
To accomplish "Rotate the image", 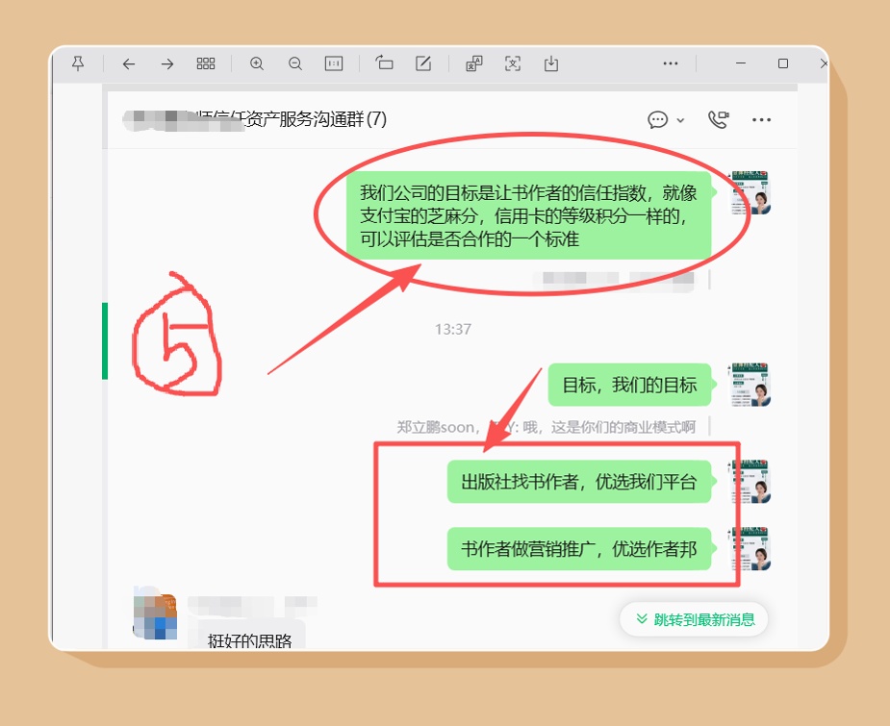I will 385,63.
